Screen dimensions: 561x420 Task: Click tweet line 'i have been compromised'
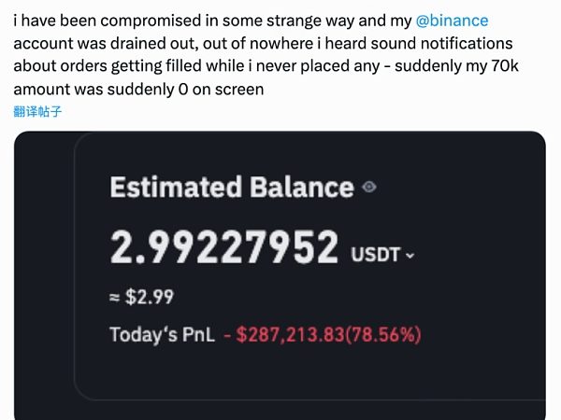(x=251, y=21)
